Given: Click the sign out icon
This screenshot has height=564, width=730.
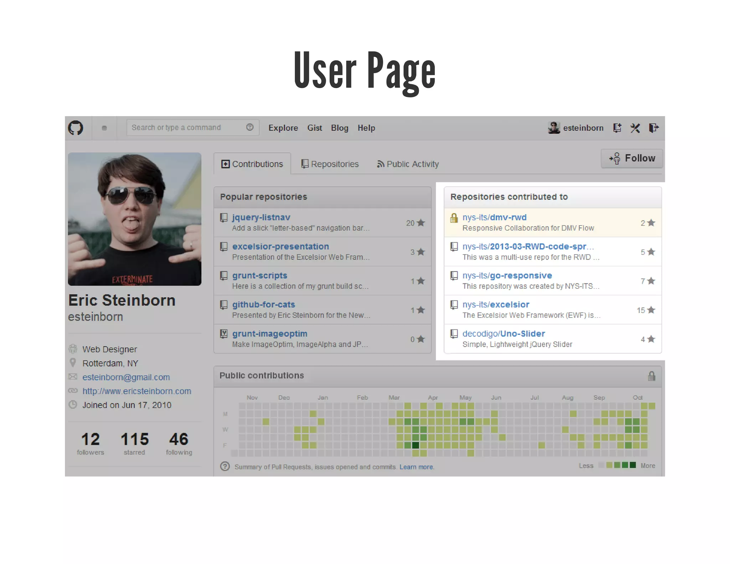Looking at the screenshot, I should pyautogui.click(x=654, y=128).
